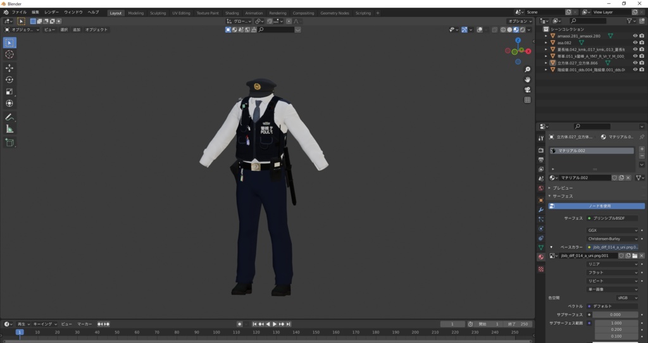Click the viewport zoom magnifier icon
Image resolution: width=648 pixels, height=343 pixels.
527,70
